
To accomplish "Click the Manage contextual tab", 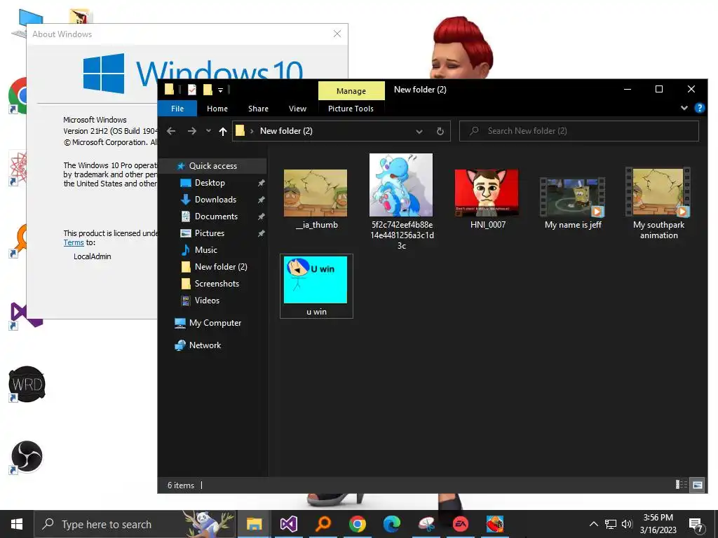I will 351,90.
